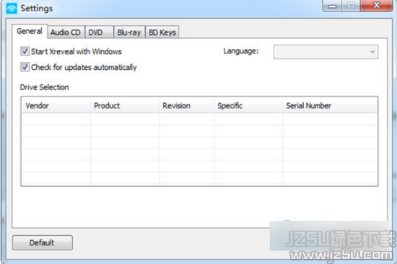This screenshot has width=397, height=264.
Task: Uncheck Check for updates automatically
Action: click(25, 67)
